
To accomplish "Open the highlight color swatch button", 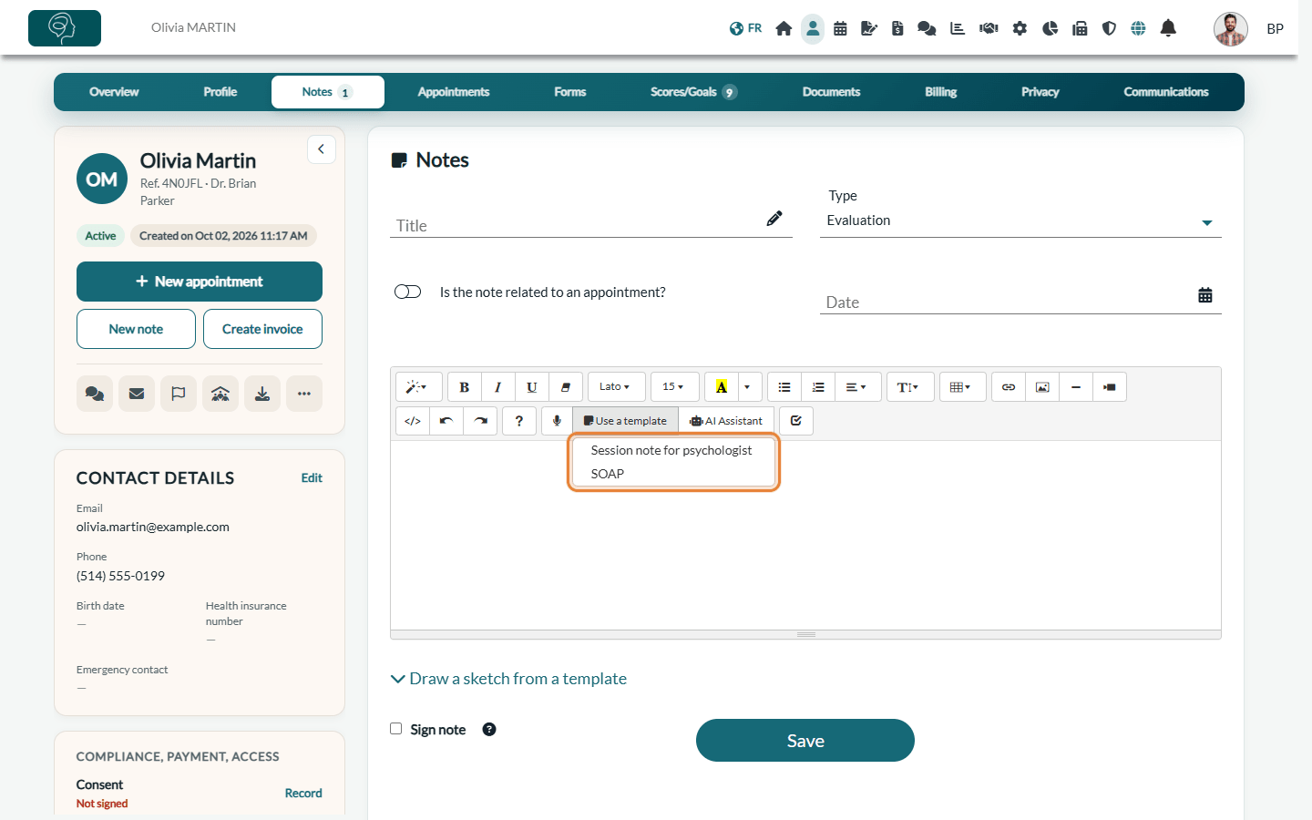I will [722, 387].
